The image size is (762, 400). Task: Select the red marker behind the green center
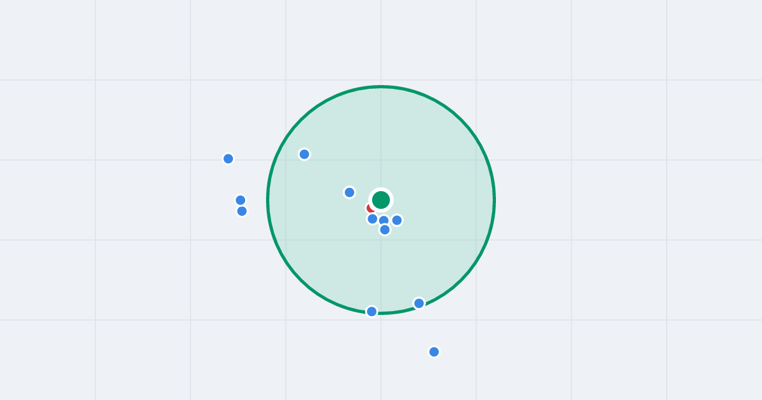coord(371,208)
